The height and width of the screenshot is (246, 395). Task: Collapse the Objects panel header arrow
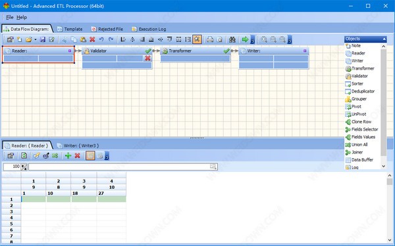pyautogui.click(x=384, y=39)
